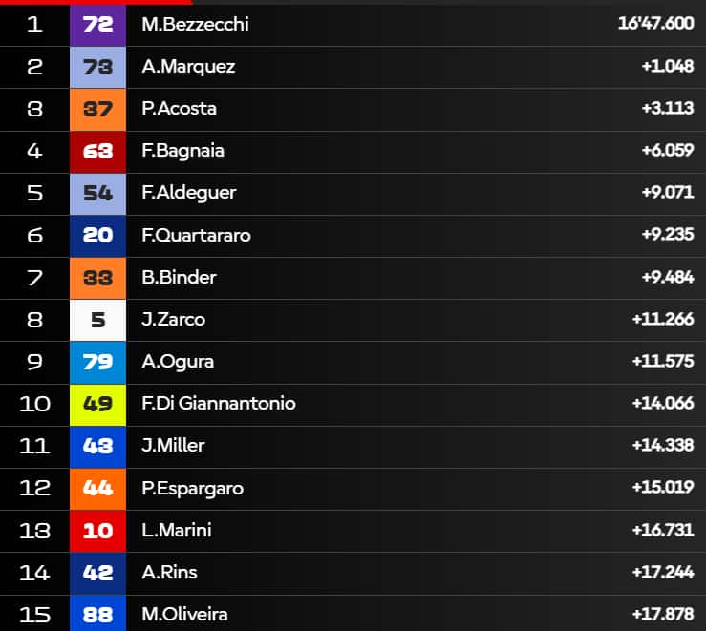Click position 15 in the standings

point(34,614)
